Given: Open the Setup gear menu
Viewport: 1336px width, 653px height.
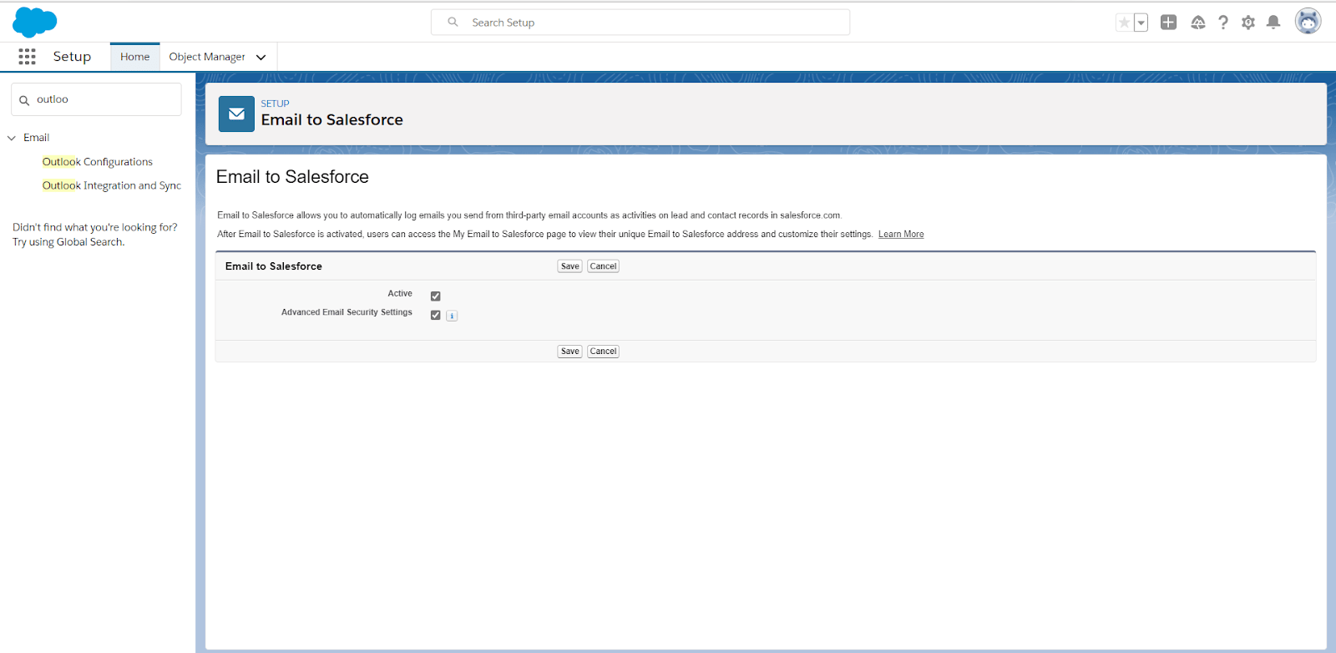Looking at the screenshot, I should [1247, 23].
